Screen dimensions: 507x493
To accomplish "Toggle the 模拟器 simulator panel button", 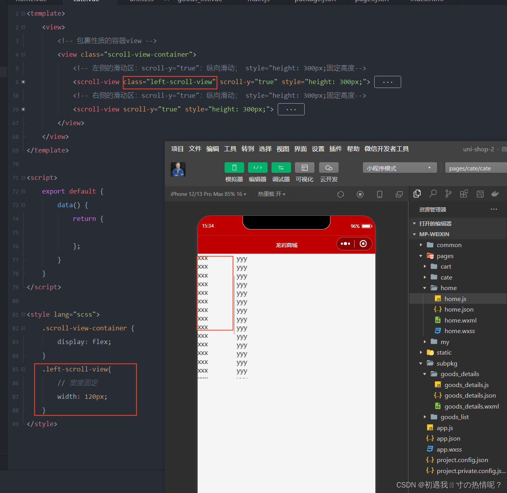I will [x=234, y=167].
